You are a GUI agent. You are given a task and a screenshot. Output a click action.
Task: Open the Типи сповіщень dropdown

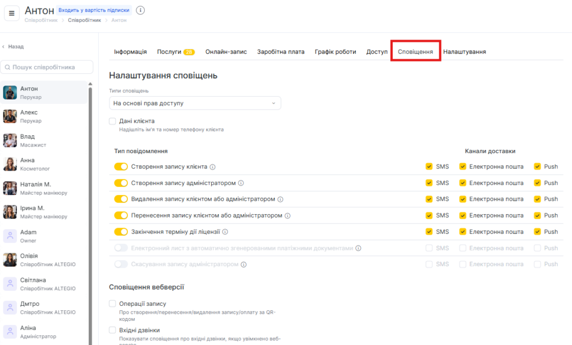[x=194, y=103]
